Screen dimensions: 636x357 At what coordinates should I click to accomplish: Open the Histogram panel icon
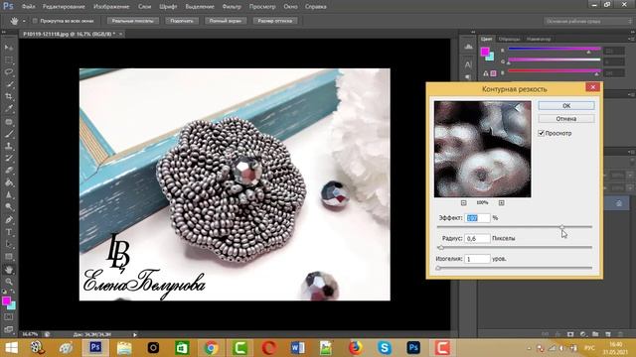click(x=468, y=48)
